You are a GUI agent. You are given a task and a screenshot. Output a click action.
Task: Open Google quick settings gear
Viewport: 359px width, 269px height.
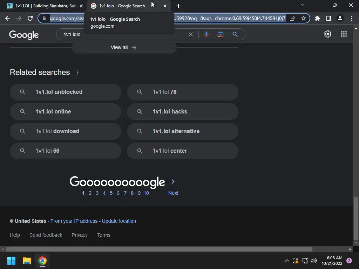point(328,34)
